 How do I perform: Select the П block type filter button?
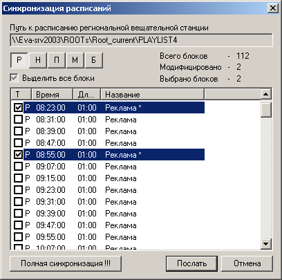point(57,60)
